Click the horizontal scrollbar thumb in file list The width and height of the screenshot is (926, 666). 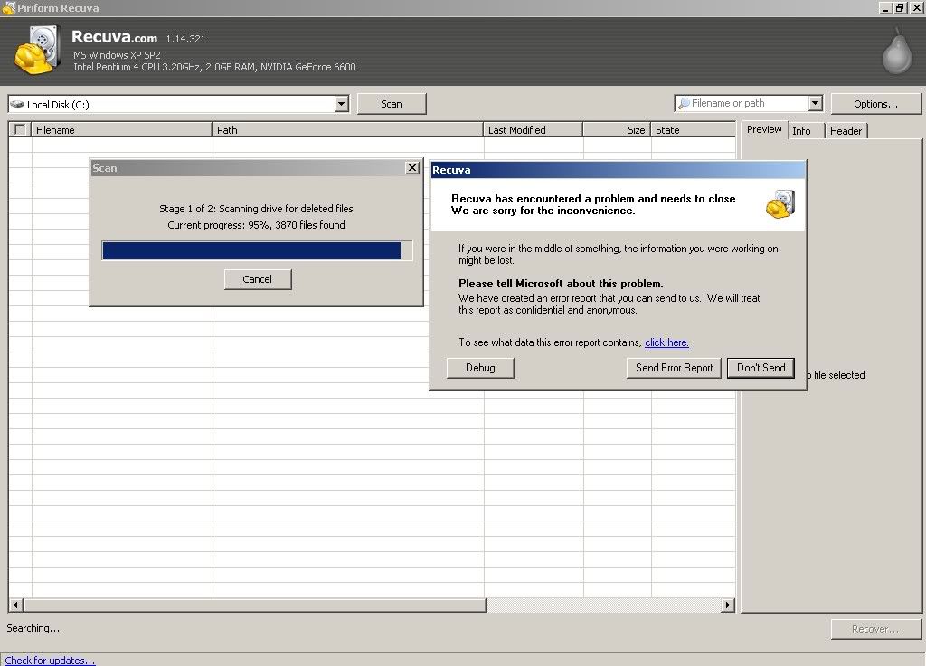(x=255, y=605)
